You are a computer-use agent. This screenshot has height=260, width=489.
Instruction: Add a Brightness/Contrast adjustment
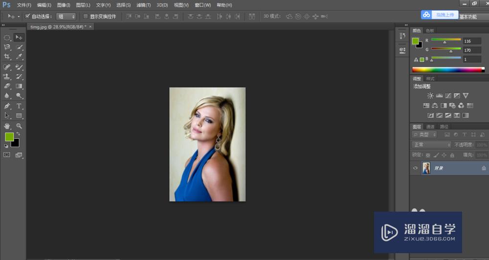click(430, 96)
